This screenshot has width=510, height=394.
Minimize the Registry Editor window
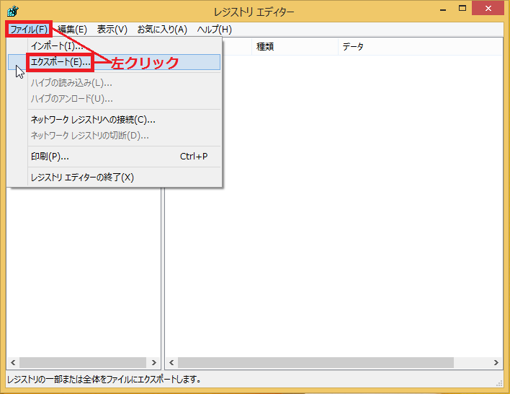(443, 9)
